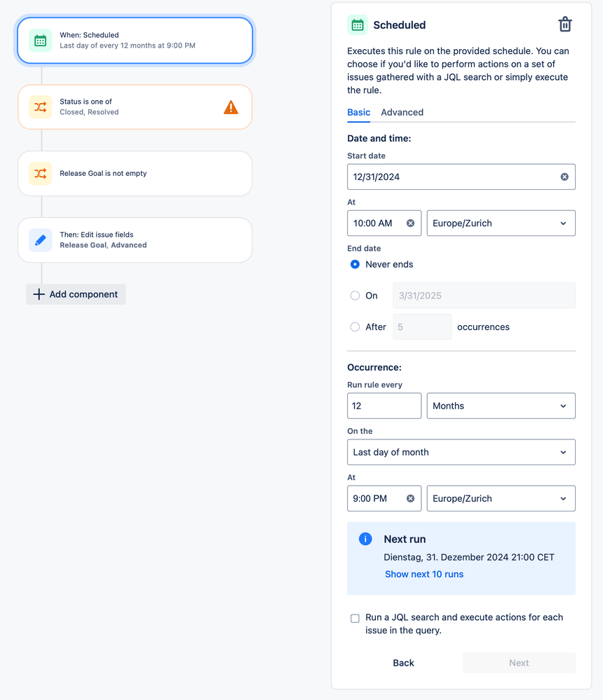Viewport: 603px width, 700px height.
Task: Delete the Scheduled trigger with trash icon
Action: [x=564, y=25]
